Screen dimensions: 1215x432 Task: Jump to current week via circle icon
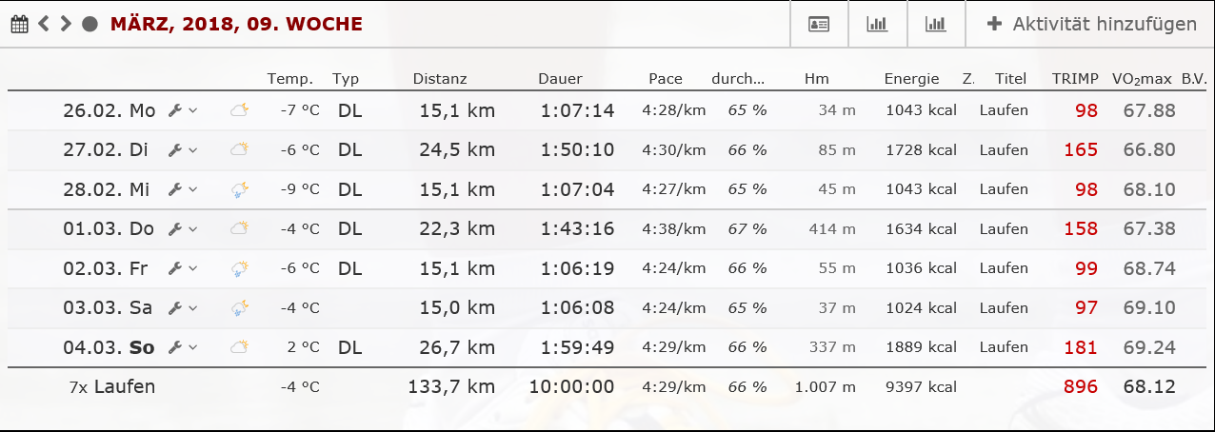(x=90, y=24)
